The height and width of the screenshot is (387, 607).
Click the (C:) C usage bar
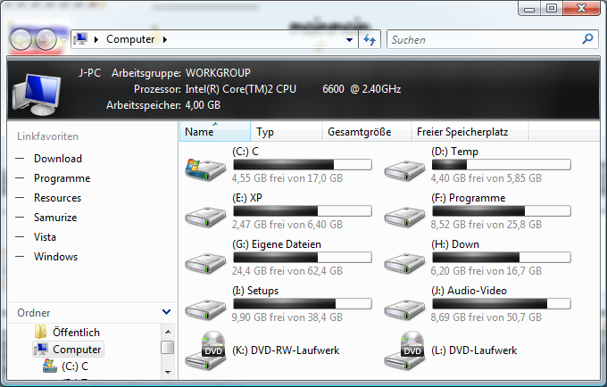303,165
